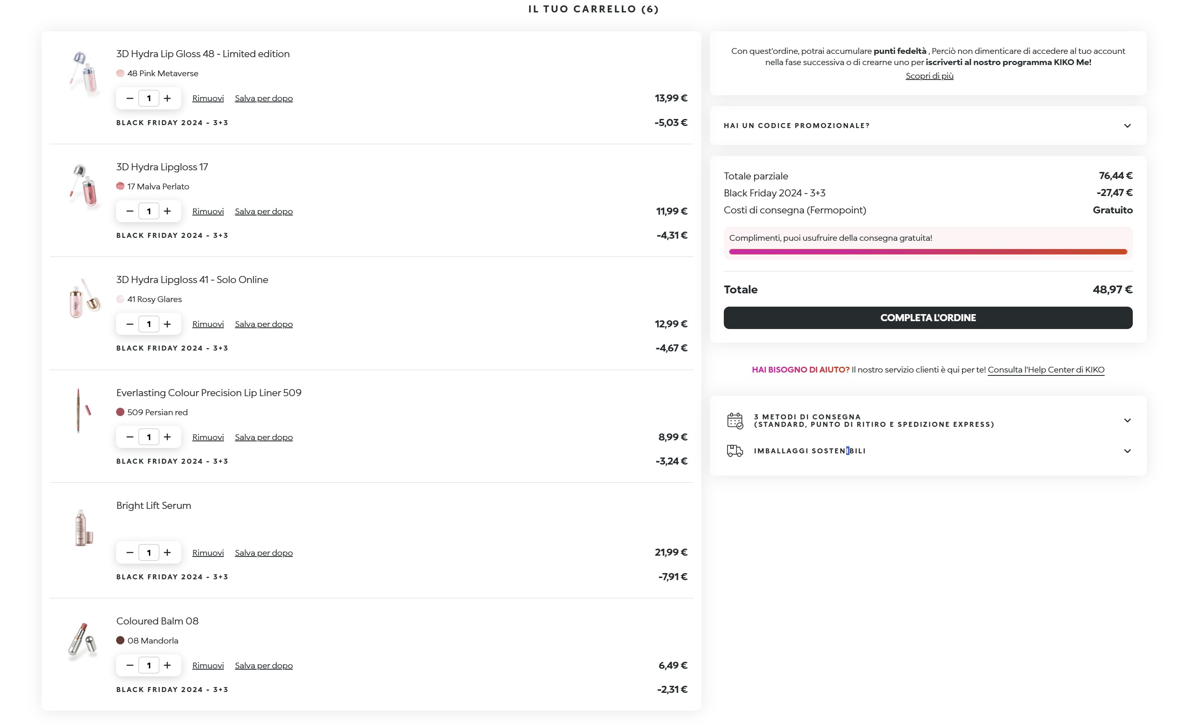Image resolution: width=1178 pixels, height=726 pixels.
Task: Decrease quantity of 3D Hydra Lipgloss 17
Action: coord(130,211)
